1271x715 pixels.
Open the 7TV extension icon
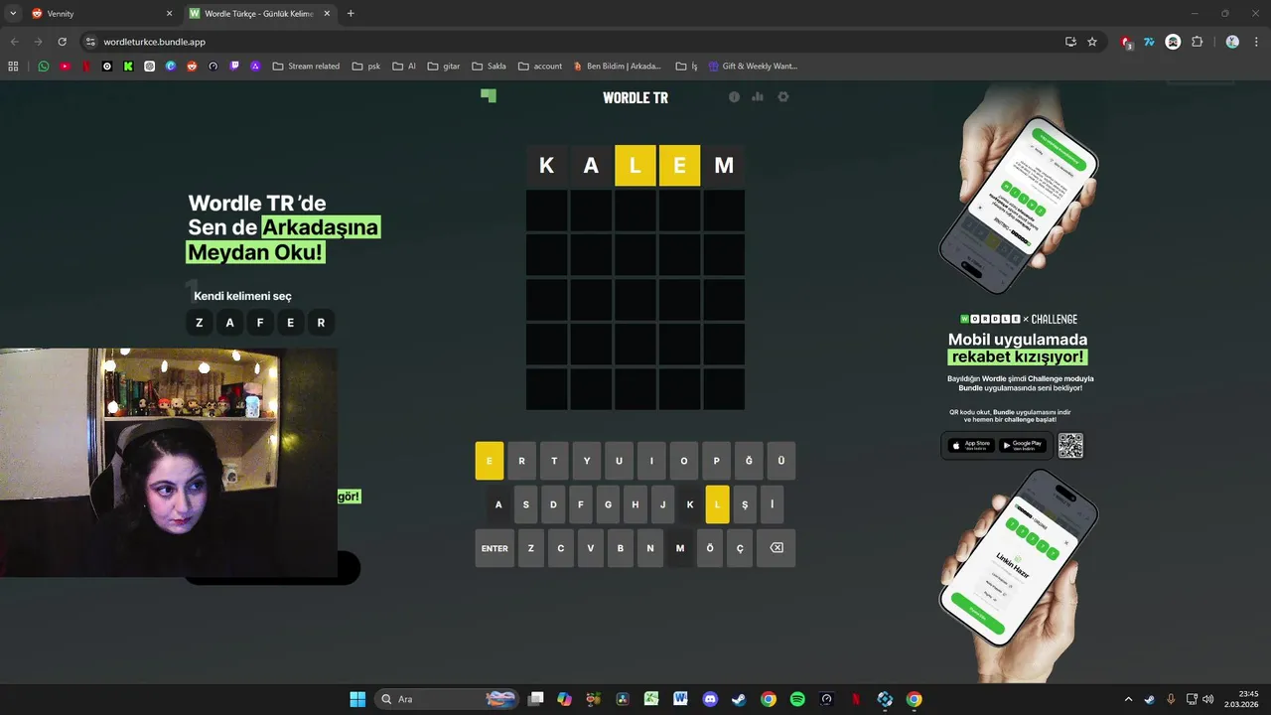tap(1149, 42)
